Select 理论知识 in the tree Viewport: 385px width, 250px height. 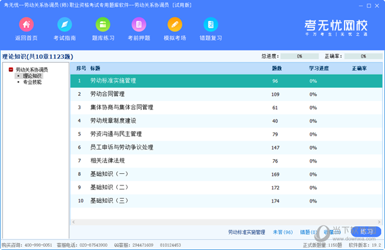tap(32, 76)
